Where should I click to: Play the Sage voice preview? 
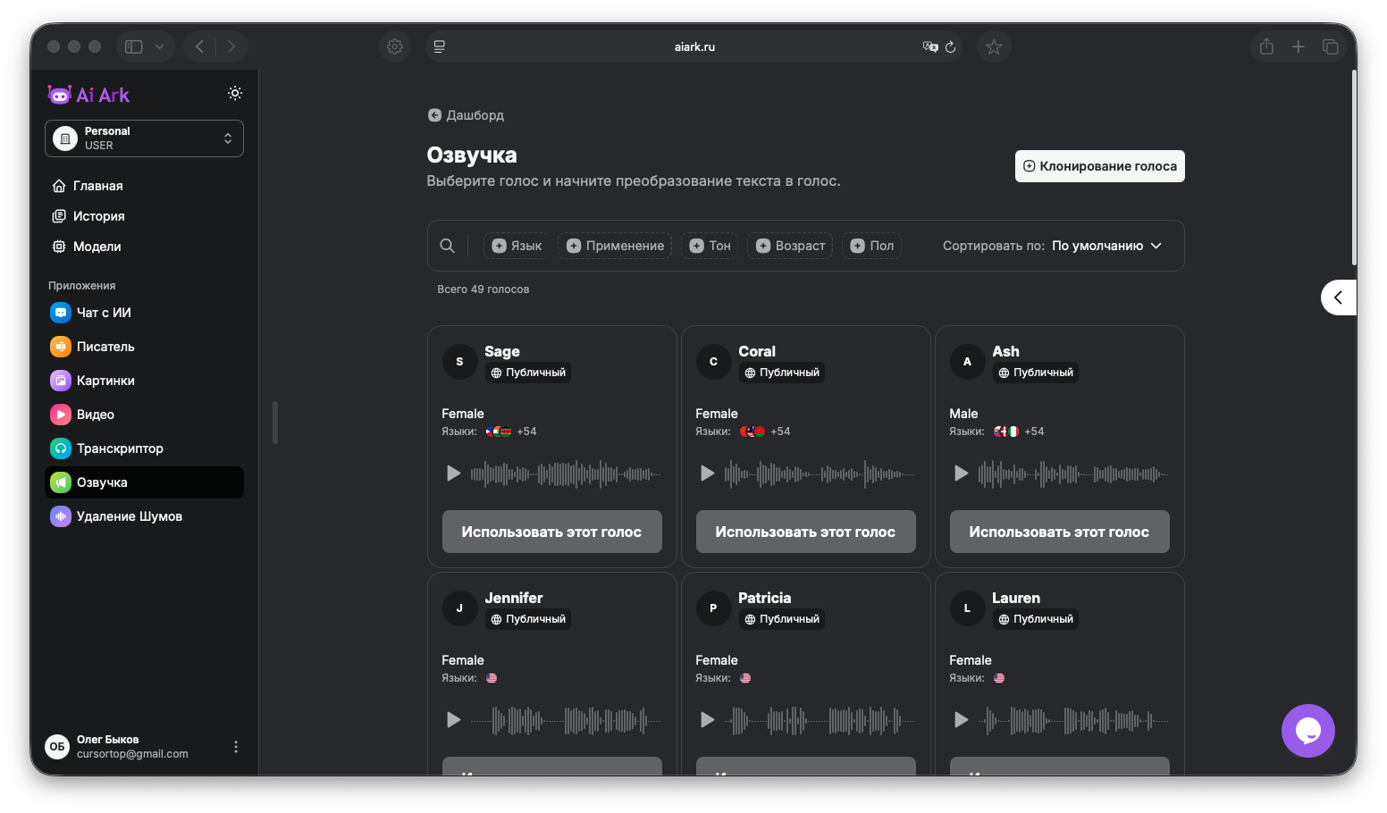pyautogui.click(x=454, y=474)
